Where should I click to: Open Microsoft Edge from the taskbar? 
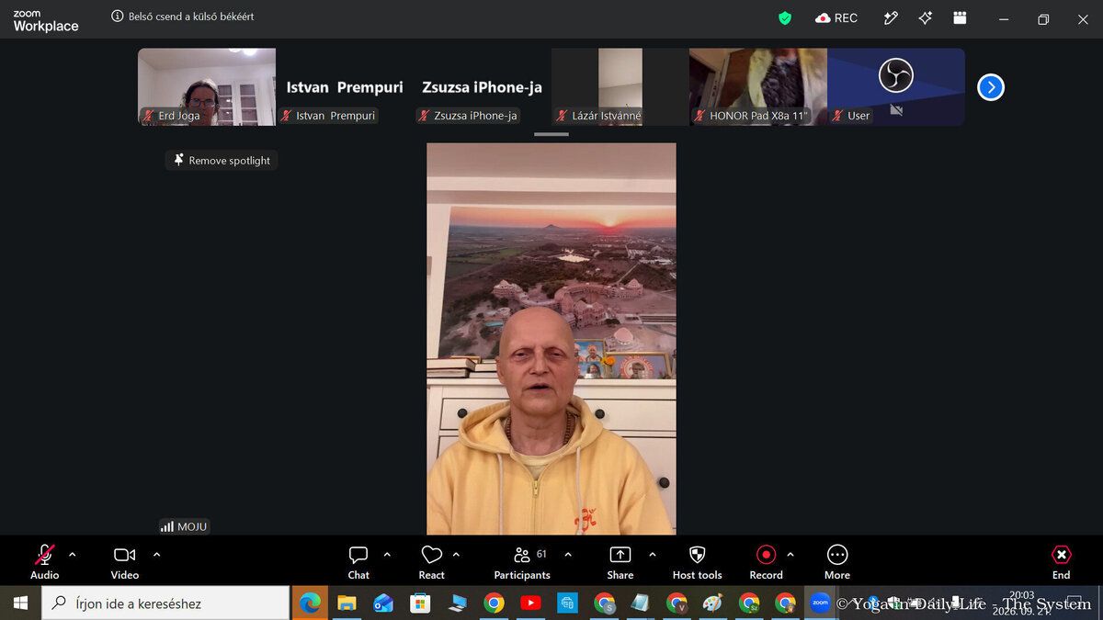310,603
